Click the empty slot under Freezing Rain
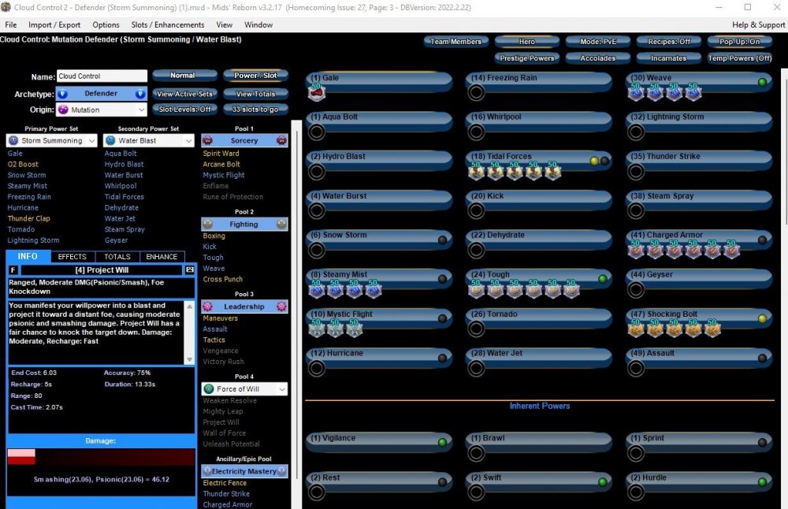 (x=476, y=93)
